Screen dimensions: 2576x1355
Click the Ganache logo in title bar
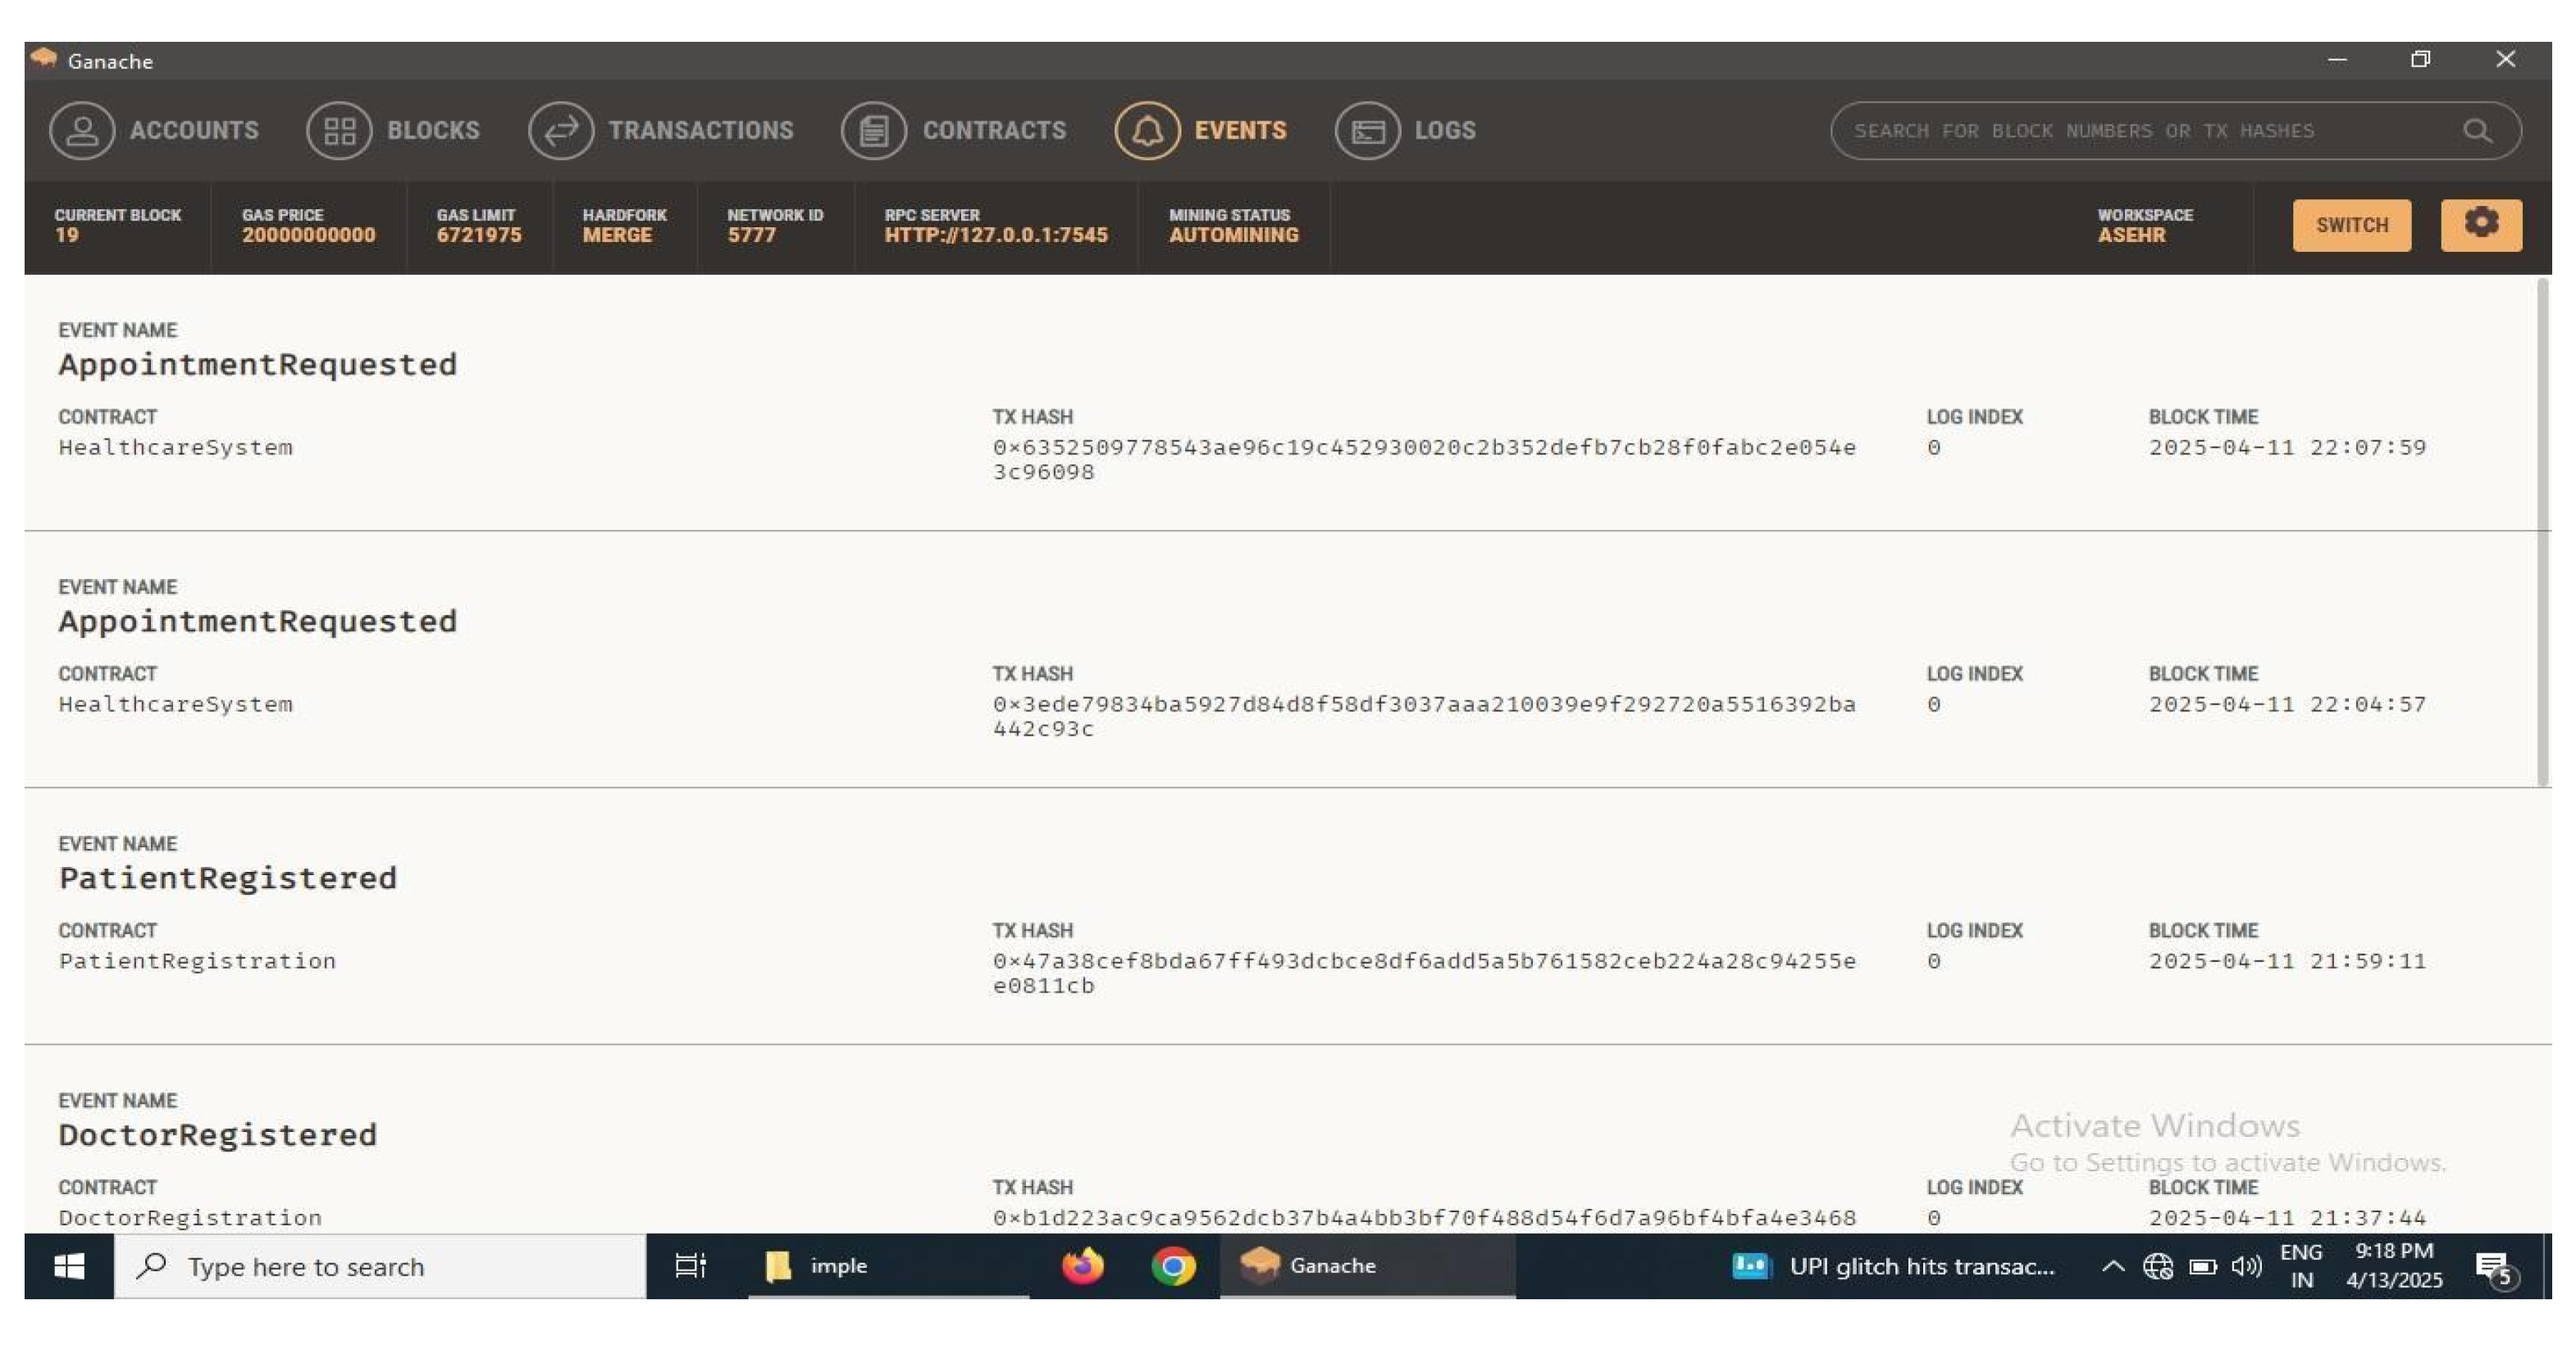coord(44,59)
